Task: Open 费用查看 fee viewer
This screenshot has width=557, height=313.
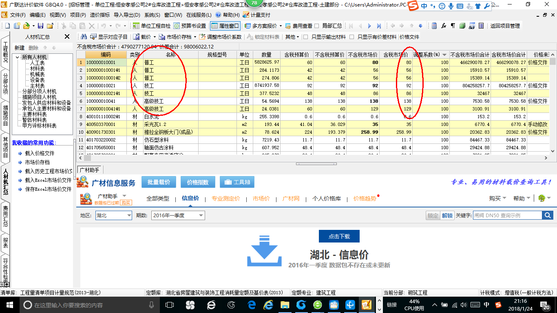Action: pyautogui.click(x=298, y=26)
